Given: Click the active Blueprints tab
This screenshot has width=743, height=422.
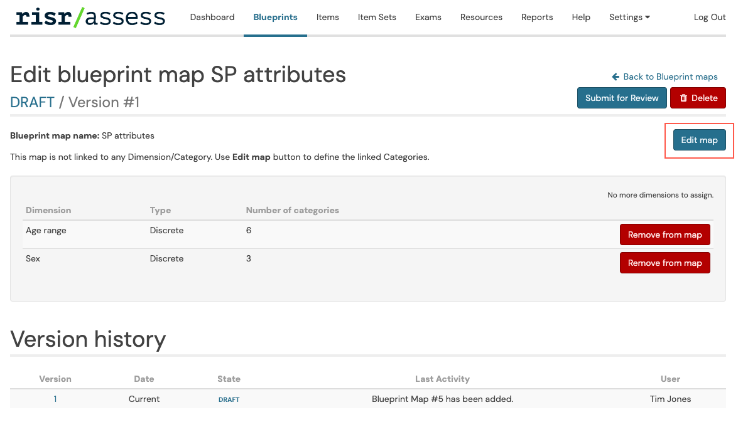Looking at the screenshot, I should point(275,18).
